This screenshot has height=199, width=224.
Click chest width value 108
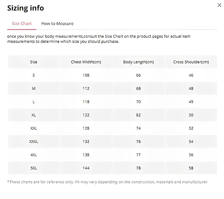point(86,75)
